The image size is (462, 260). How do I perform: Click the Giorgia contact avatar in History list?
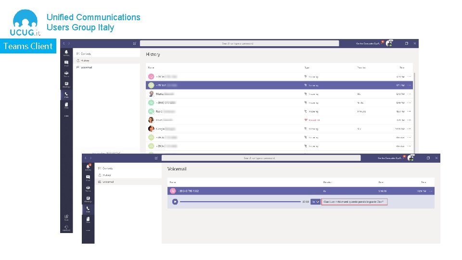tap(151, 129)
